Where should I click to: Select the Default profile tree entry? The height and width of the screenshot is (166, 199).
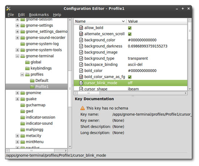click(42, 81)
